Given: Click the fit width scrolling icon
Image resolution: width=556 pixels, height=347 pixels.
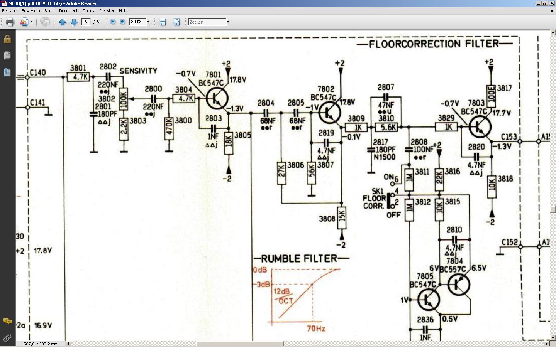Looking at the screenshot, I should [x=163, y=22].
